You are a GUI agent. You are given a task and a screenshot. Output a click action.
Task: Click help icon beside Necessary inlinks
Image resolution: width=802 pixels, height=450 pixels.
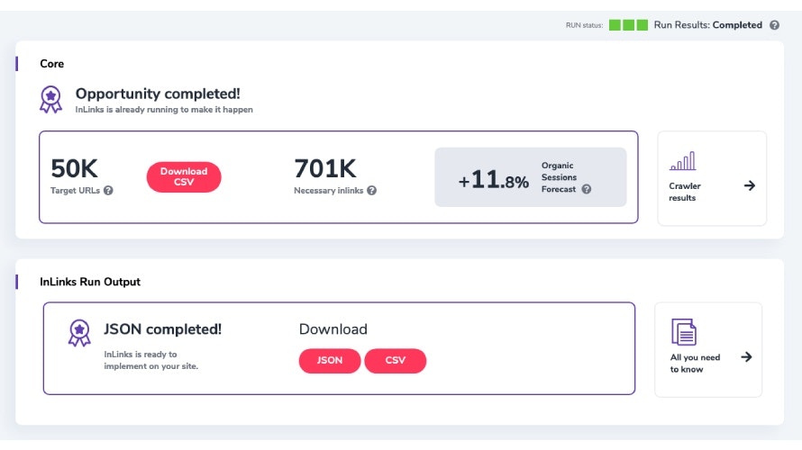pos(371,191)
